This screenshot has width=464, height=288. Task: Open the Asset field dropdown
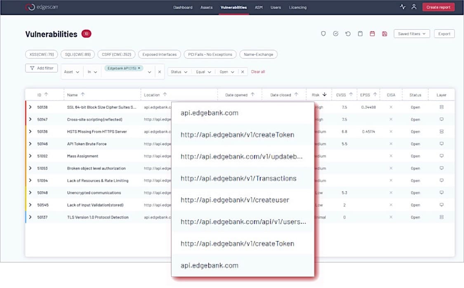(72, 72)
